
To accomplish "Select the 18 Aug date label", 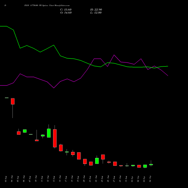I will pos(72,179).
